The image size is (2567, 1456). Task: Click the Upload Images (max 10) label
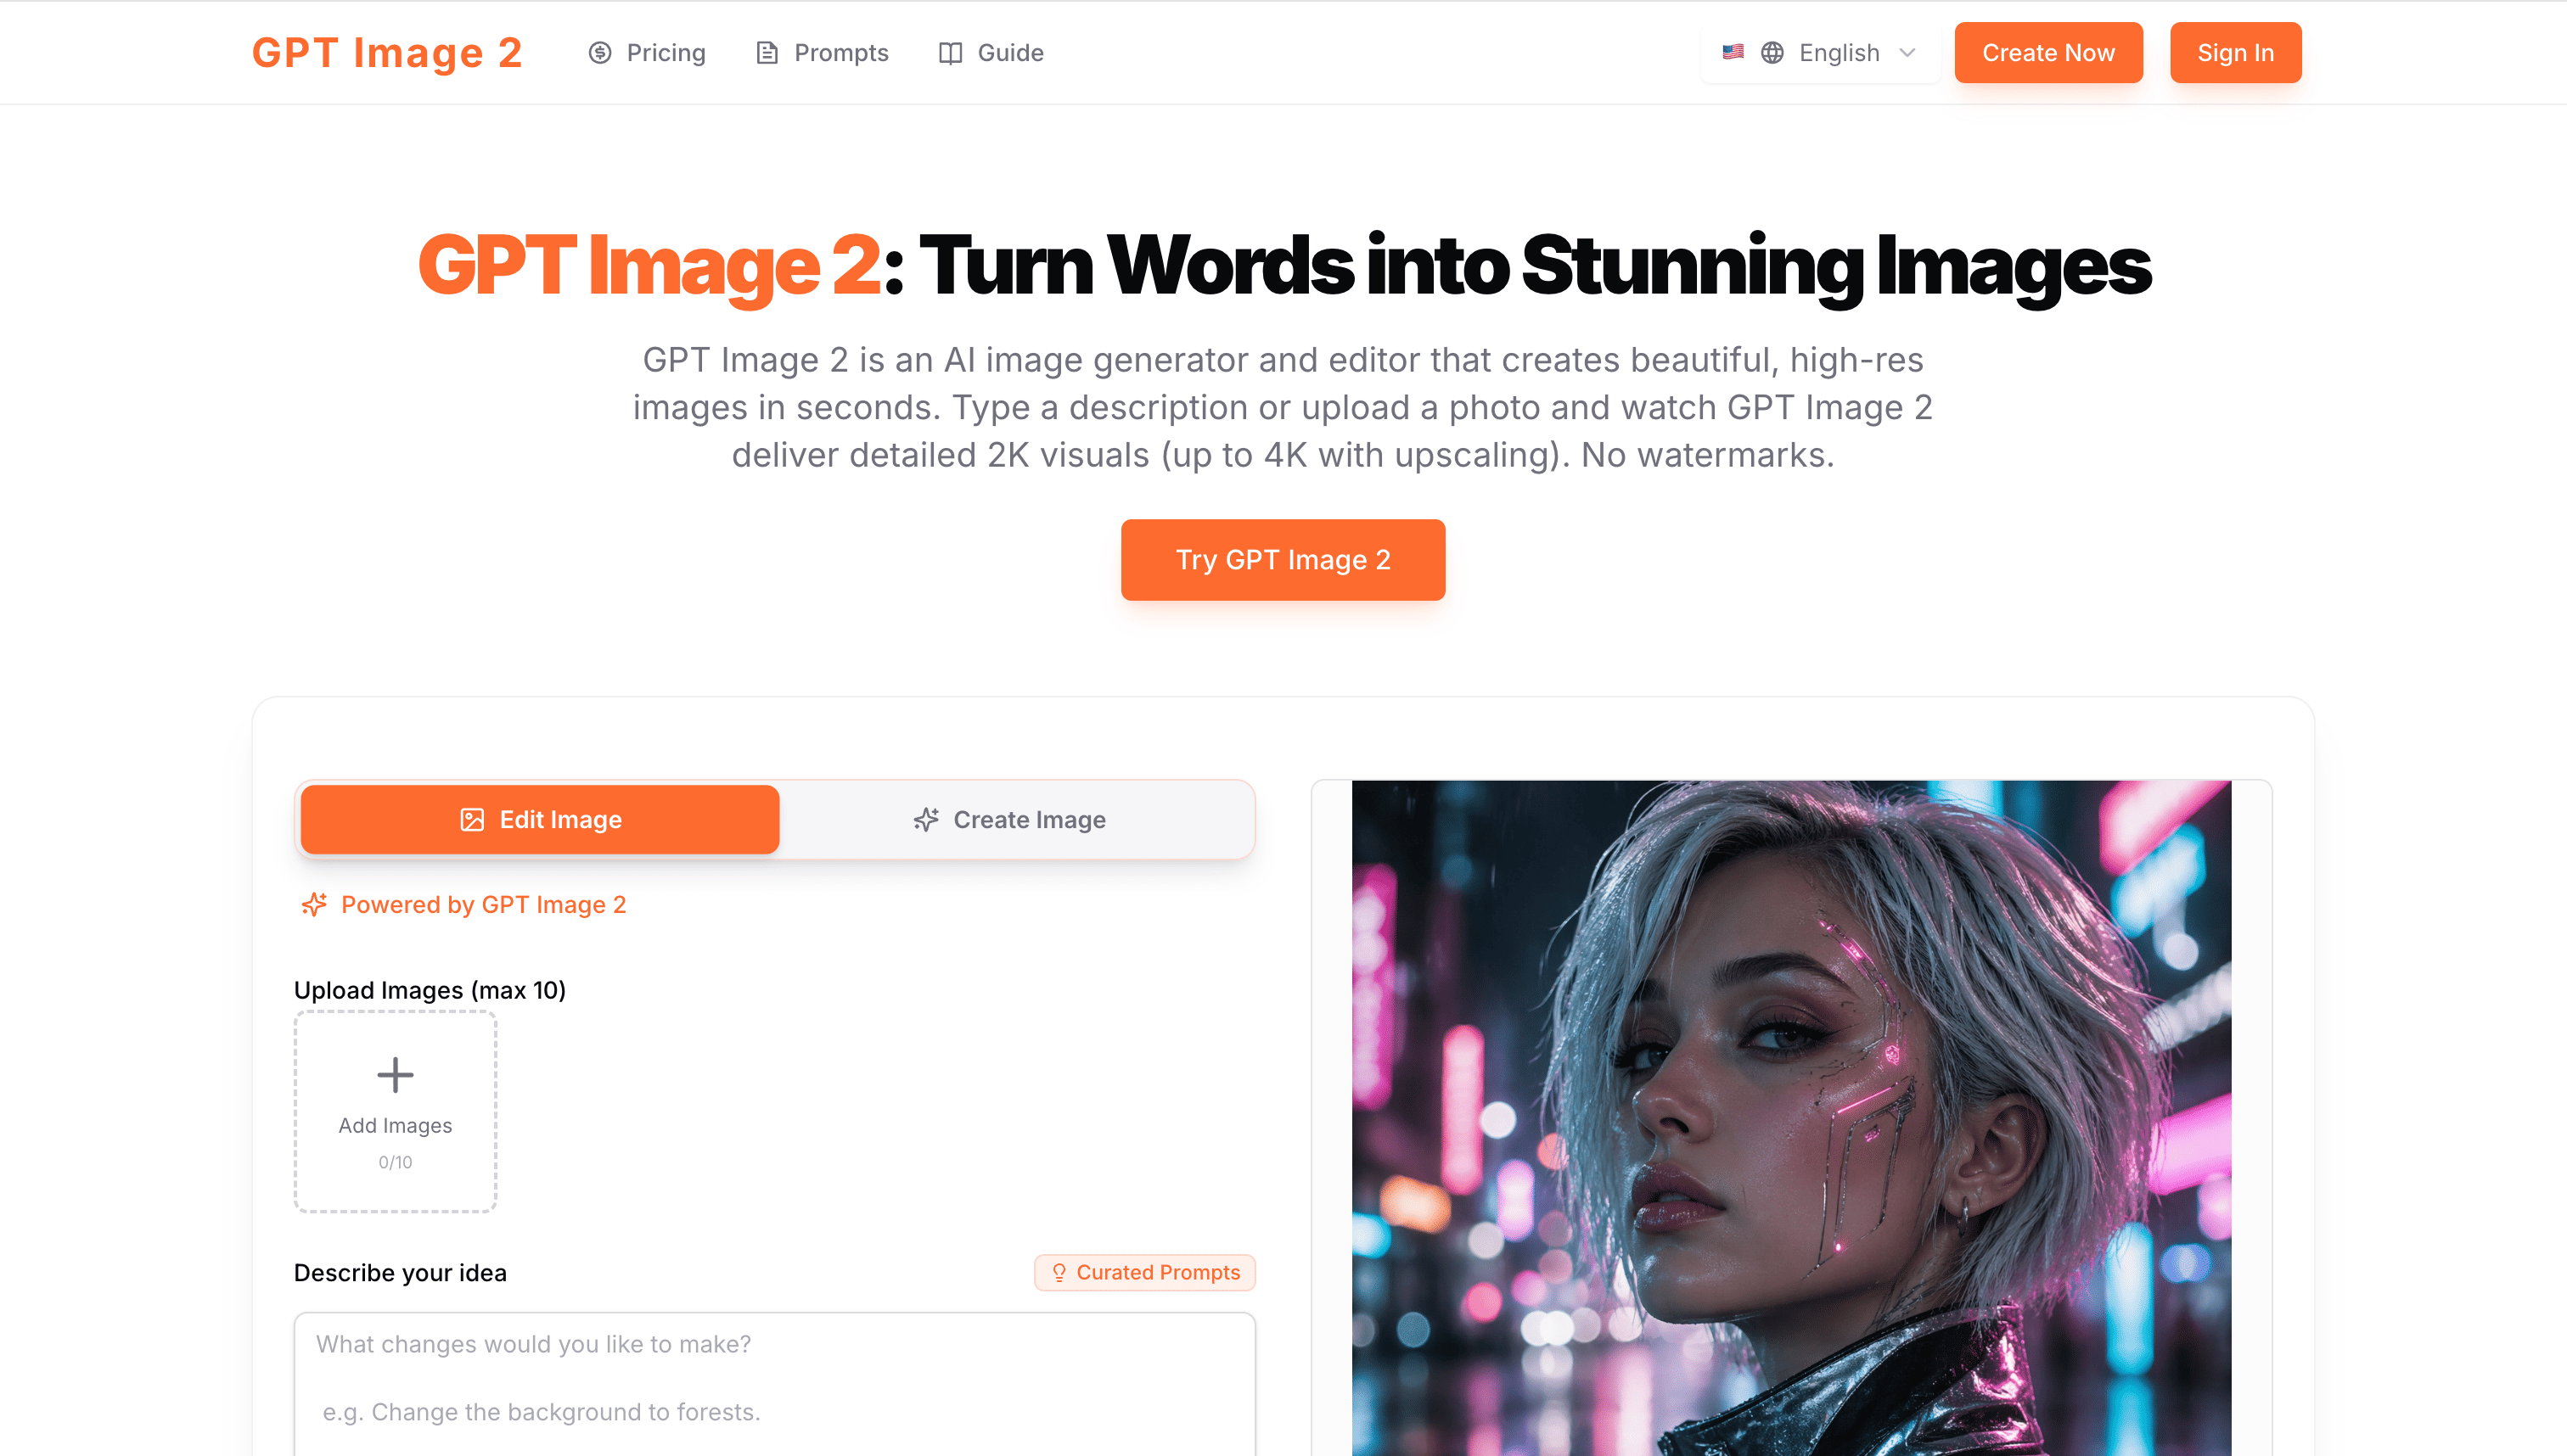click(430, 990)
